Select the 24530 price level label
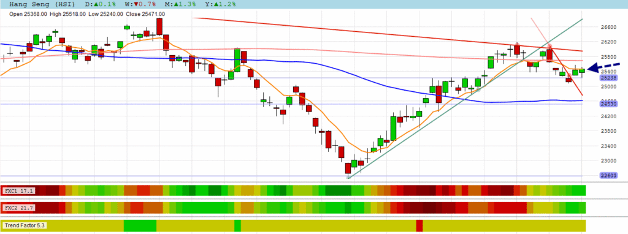The image size is (628, 234). [609, 104]
